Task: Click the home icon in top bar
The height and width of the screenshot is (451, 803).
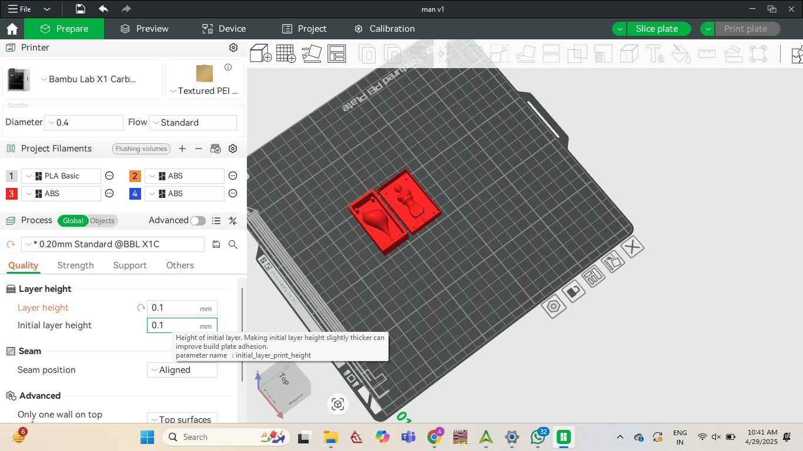Action: pos(12,29)
